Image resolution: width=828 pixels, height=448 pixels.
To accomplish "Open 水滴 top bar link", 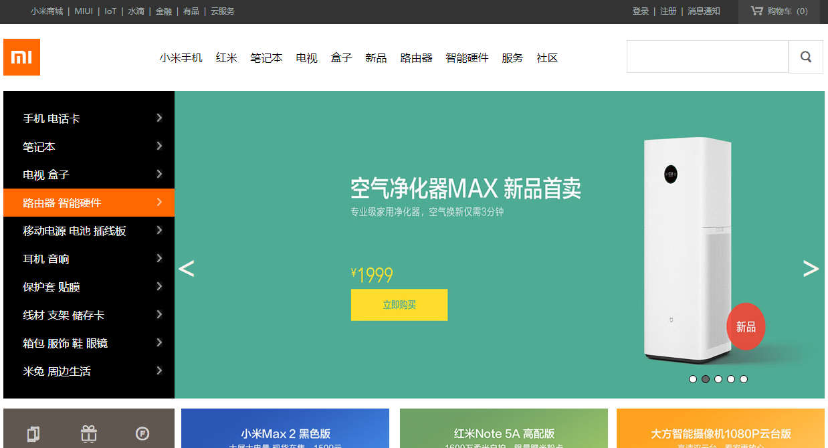I will coord(136,11).
